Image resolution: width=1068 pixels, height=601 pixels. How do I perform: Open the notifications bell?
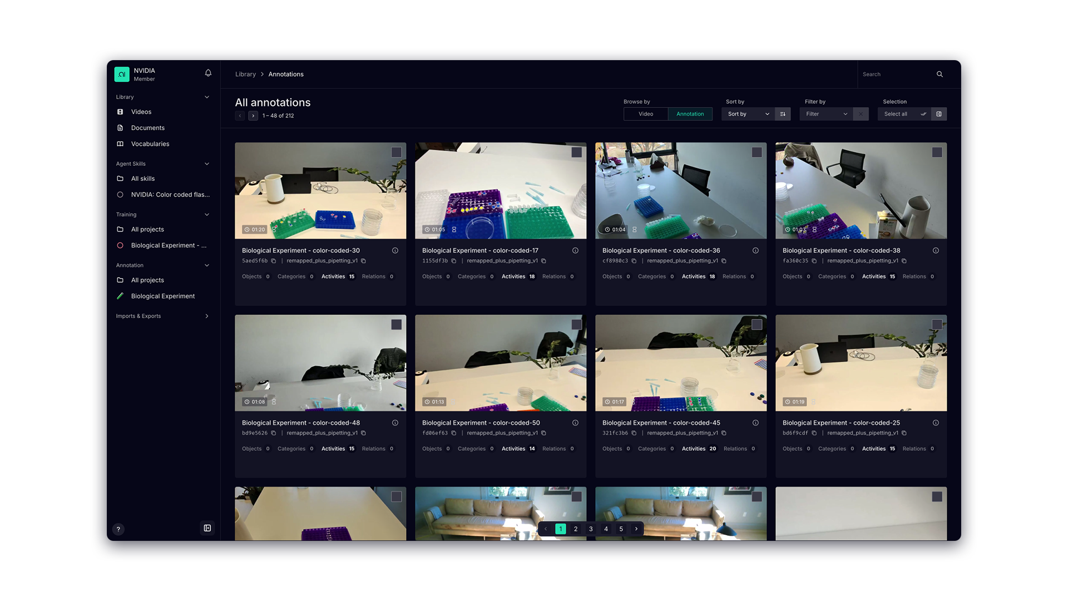[208, 73]
